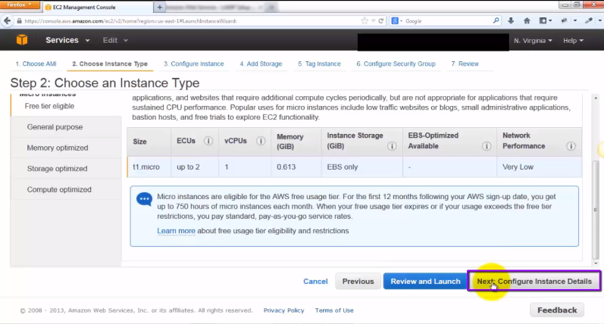The width and height of the screenshot is (604, 324).
Task: Click EBS-Optimized Available info icon
Action: 487,146
